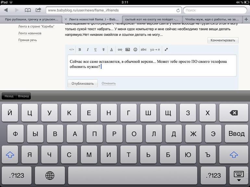Tap the Поиск search field
This screenshot has width=250, height=187.
tap(215, 10)
